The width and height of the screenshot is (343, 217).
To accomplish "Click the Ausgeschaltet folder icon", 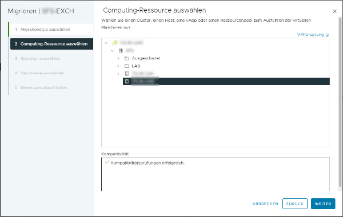I will (127, 58).
